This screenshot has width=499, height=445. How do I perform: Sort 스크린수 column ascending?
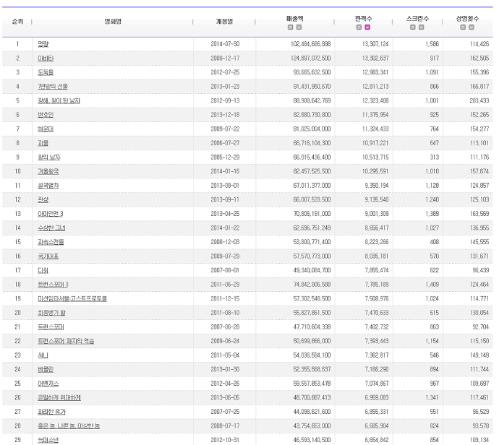pyautogui.click(x=413, y=27)
